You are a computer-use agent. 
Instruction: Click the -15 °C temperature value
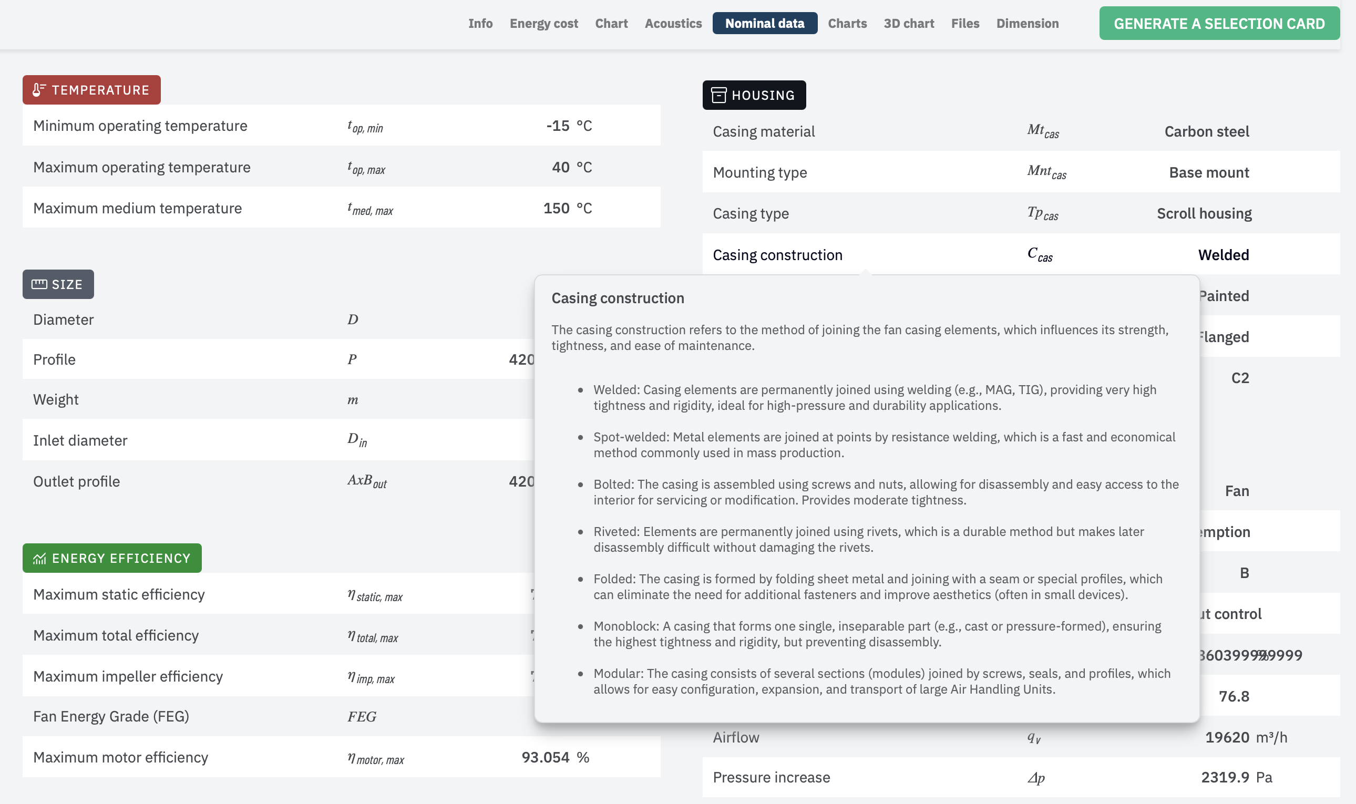568,126
